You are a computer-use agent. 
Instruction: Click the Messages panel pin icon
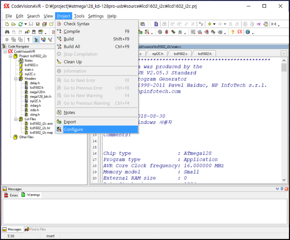282,189
